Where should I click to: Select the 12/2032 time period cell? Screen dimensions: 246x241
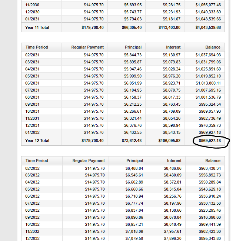32,238
